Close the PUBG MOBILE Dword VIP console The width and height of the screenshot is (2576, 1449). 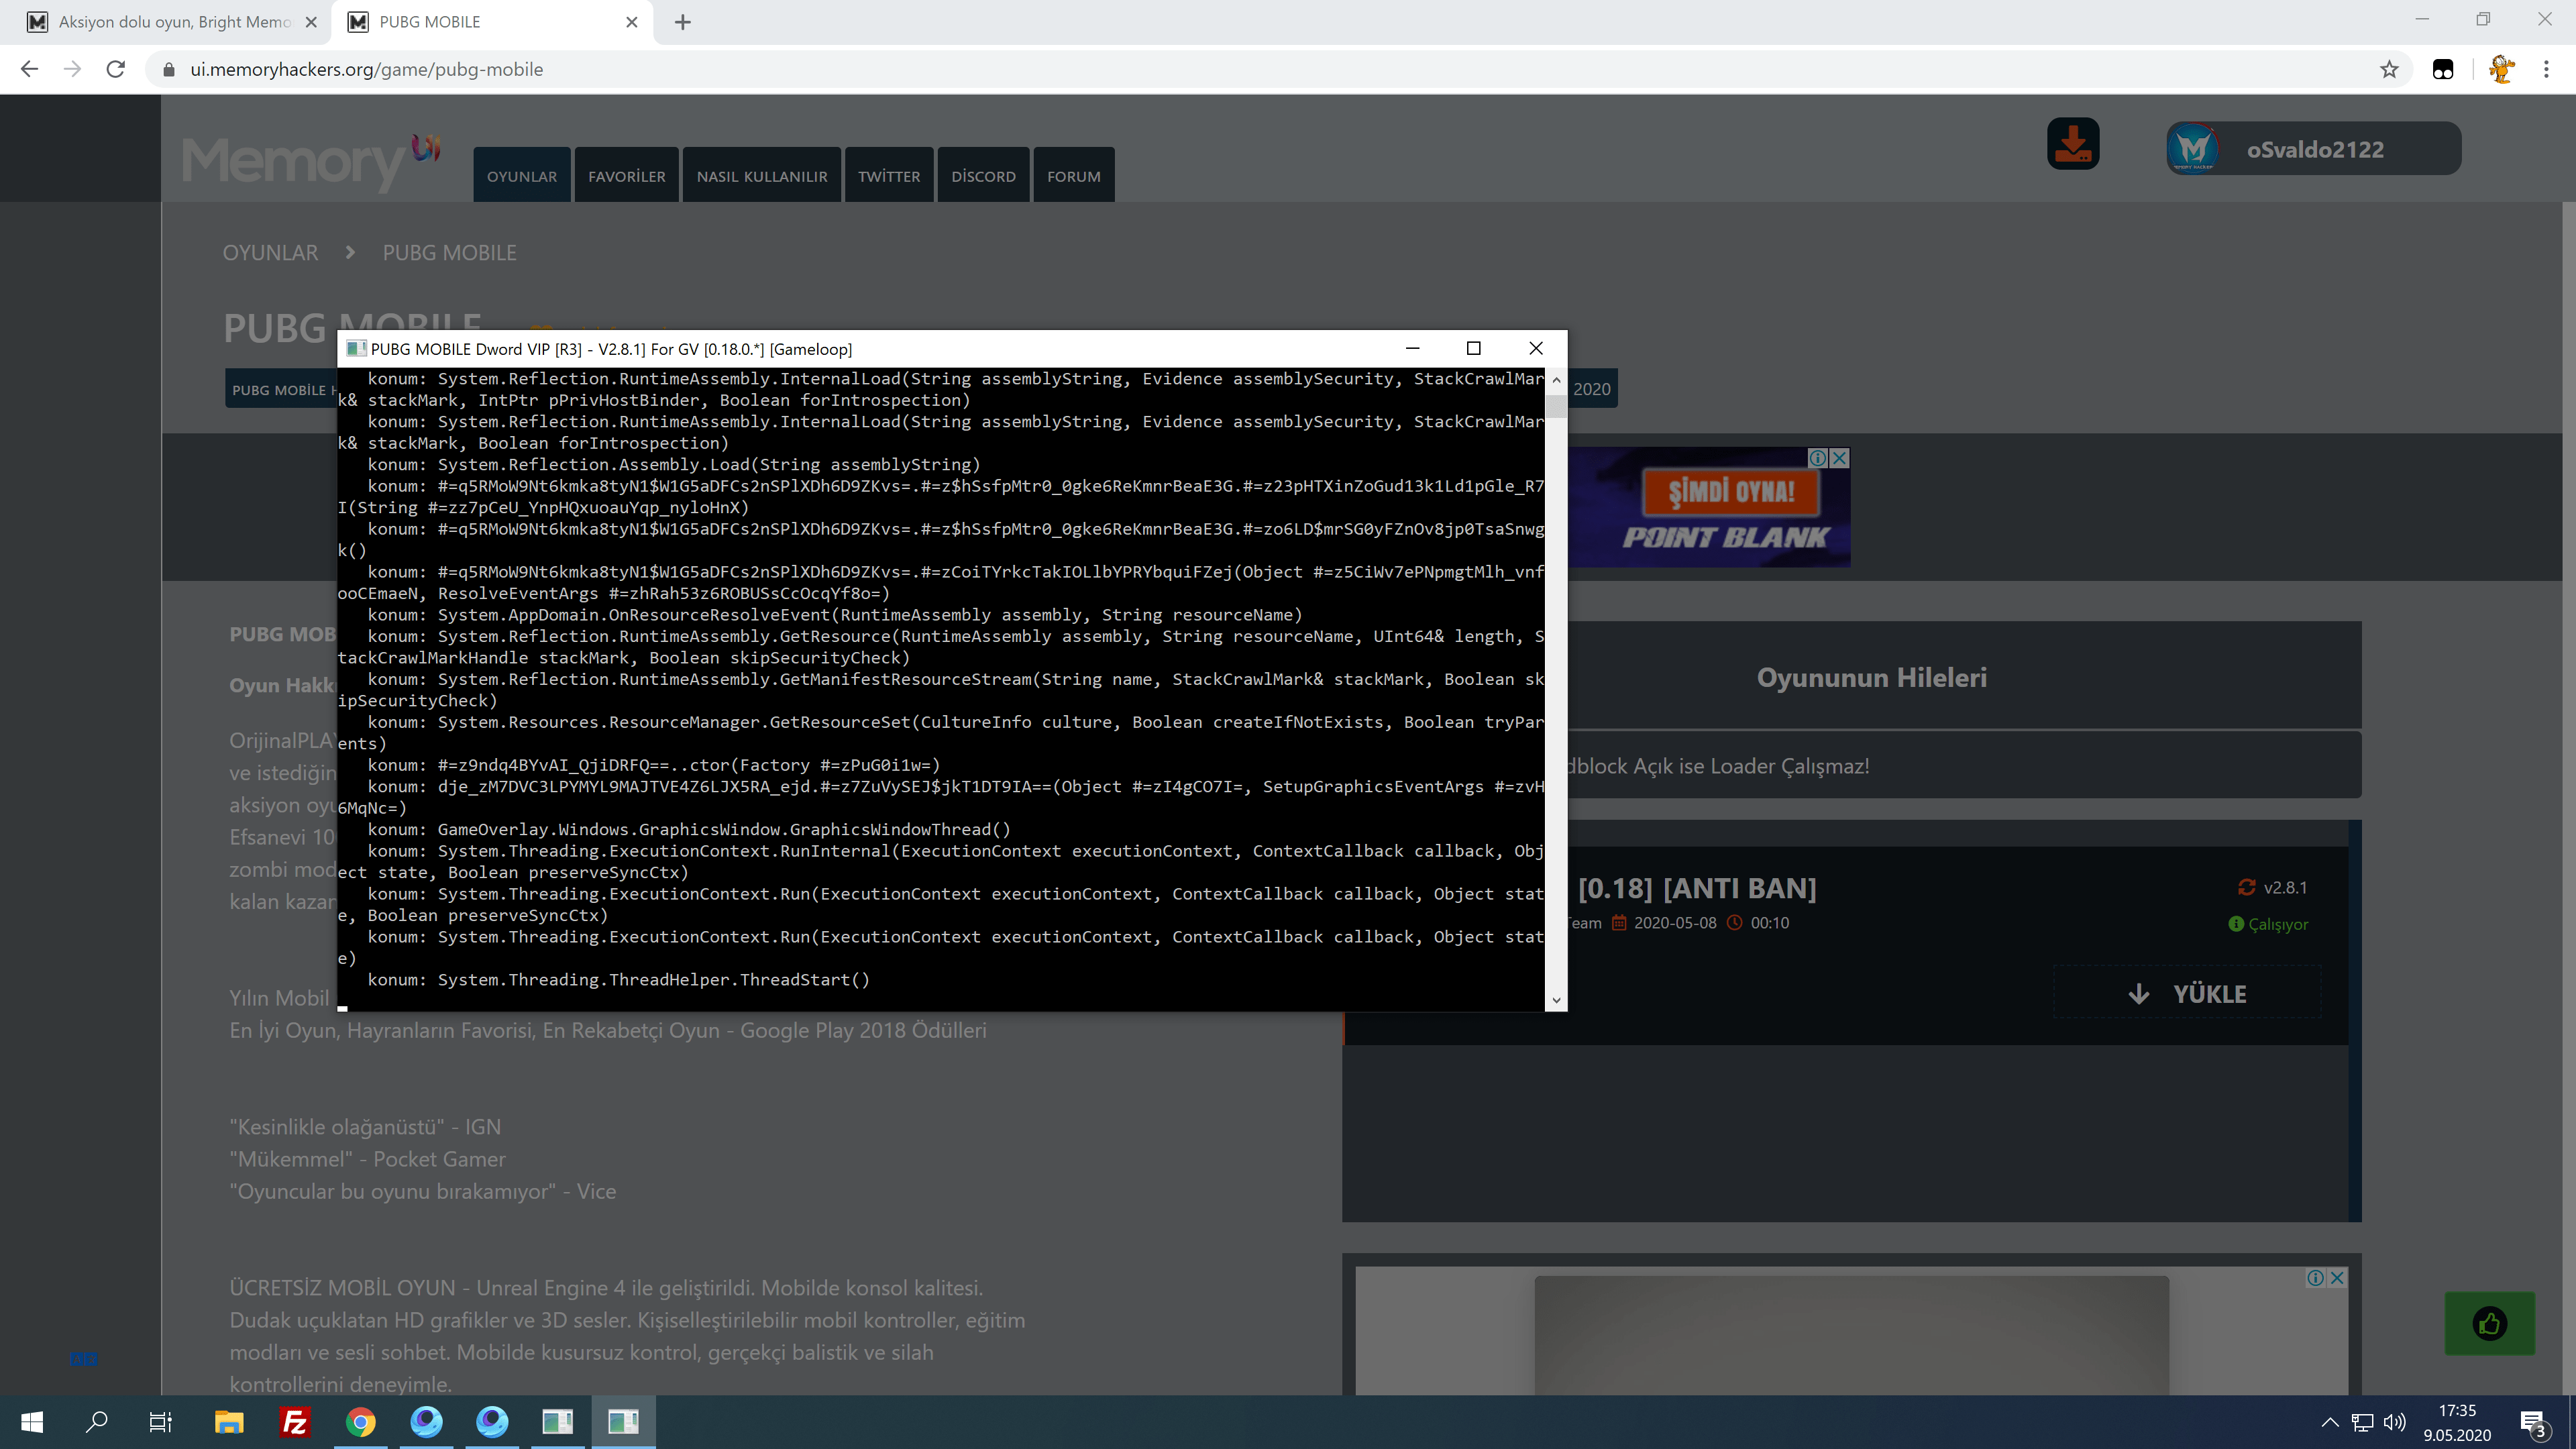pyautogui.click(x=1536, y=348)
